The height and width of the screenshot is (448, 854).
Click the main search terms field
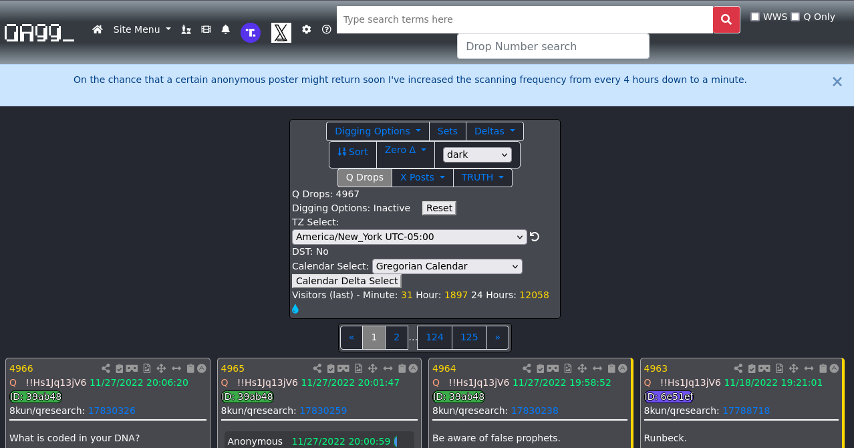pyautogui.click(x=525, y=20)
